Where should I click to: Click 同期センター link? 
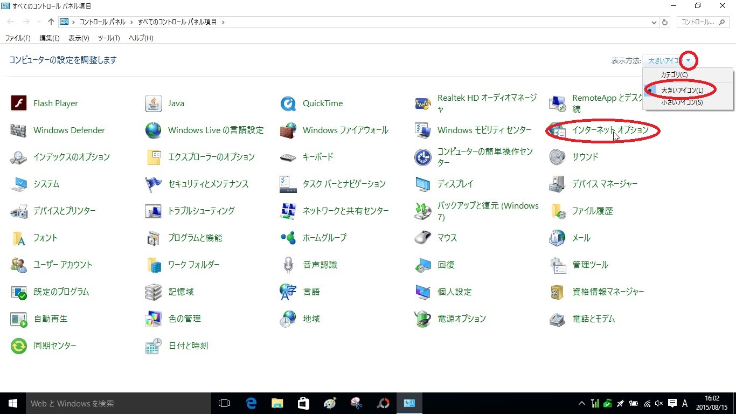(x=54, y=346)
